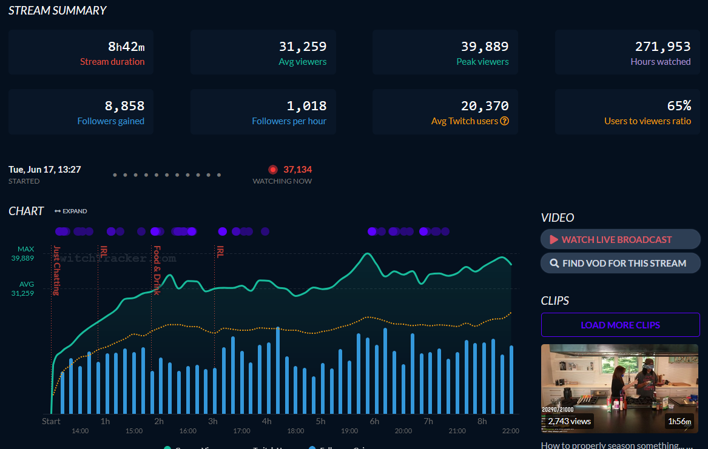Click the Followers per hour label
The height and width of the screenshot is (449, 708).
[x=289, y=121]
